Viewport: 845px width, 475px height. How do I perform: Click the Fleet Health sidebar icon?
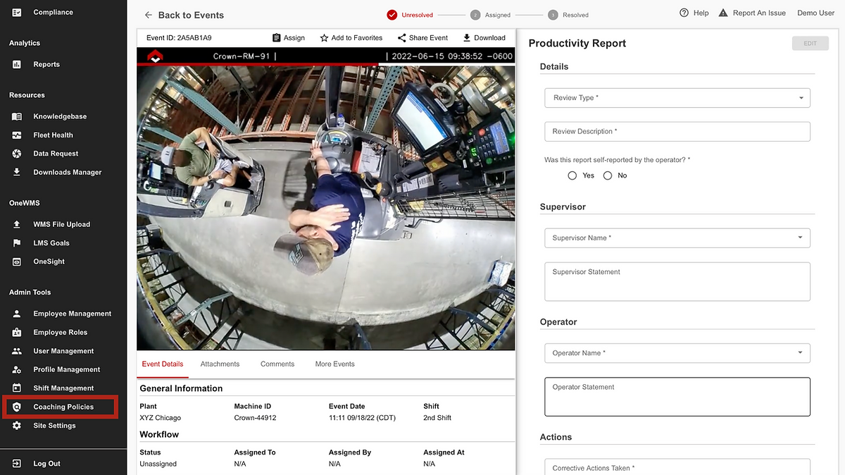point(17,135)
